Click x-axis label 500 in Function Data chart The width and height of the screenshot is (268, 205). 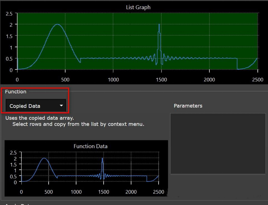point(49,192)
